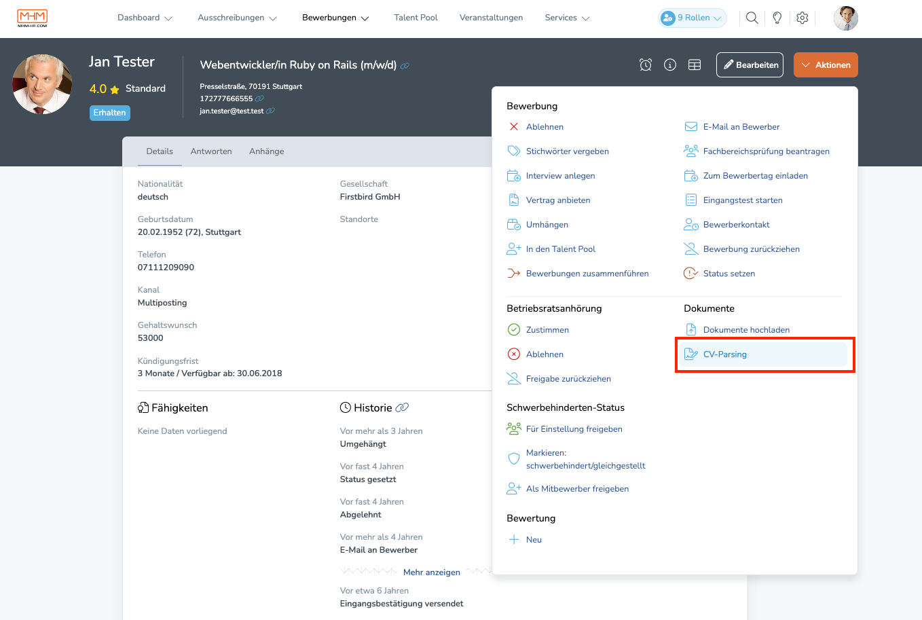The height and width of the screenshot is (620, 922).
Task: Click the Eingangsbestätigung versendet history entry
Action: (402, 604)
